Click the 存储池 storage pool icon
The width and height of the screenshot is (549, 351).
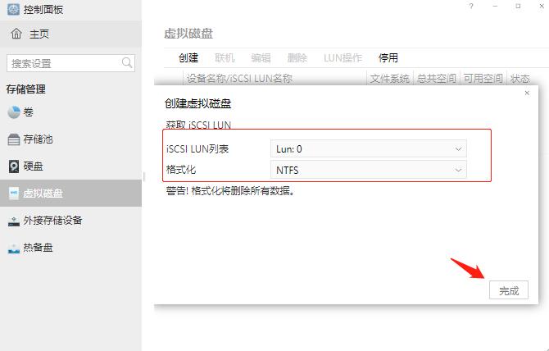click(14, 139)
